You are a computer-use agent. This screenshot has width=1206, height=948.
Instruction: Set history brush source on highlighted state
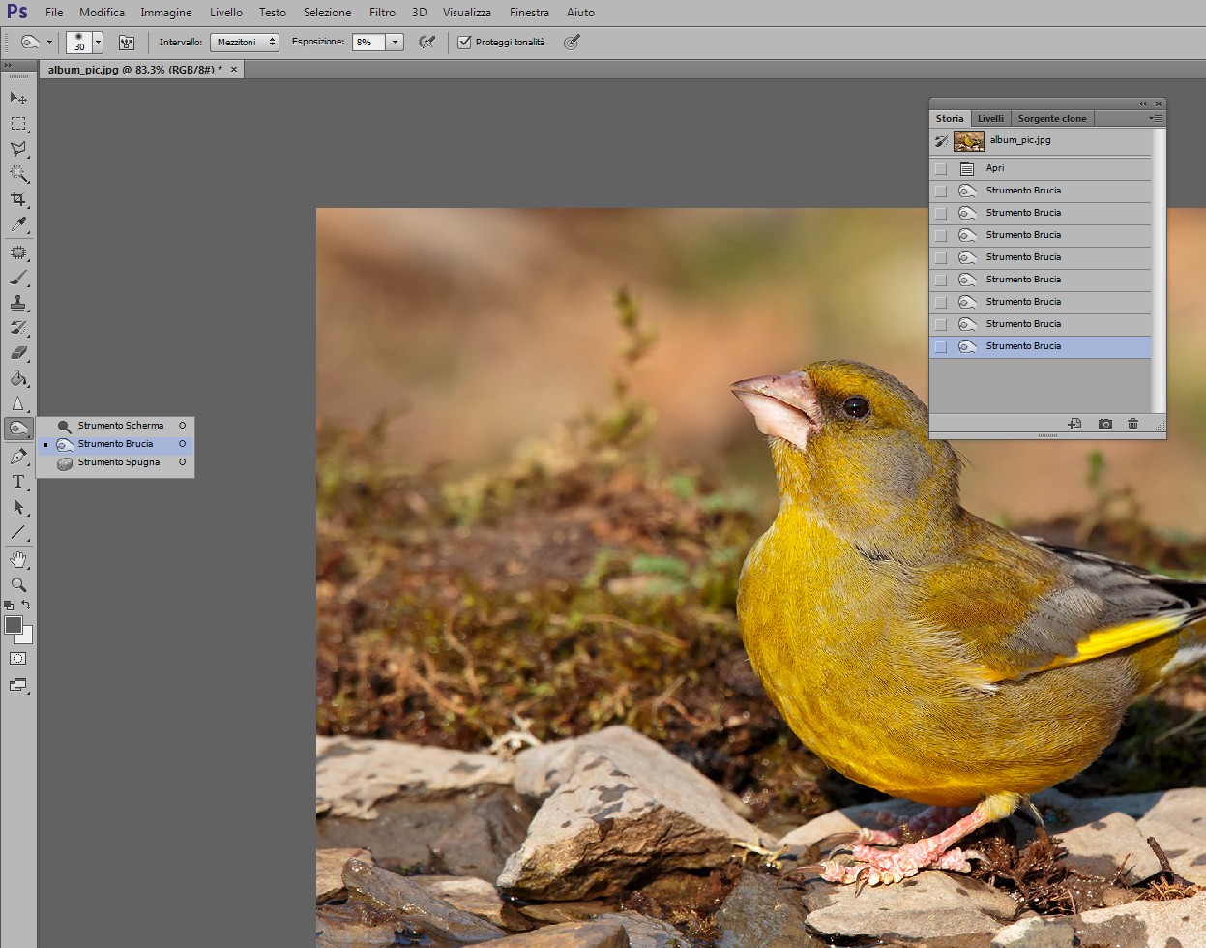(x=941, y=346)
